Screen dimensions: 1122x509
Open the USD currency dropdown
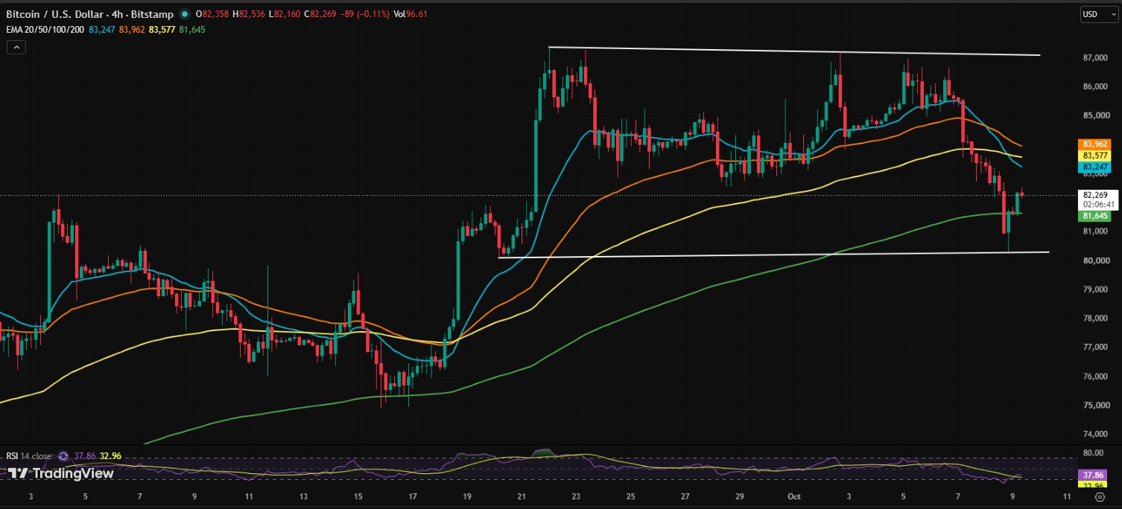pos(1098,14)
